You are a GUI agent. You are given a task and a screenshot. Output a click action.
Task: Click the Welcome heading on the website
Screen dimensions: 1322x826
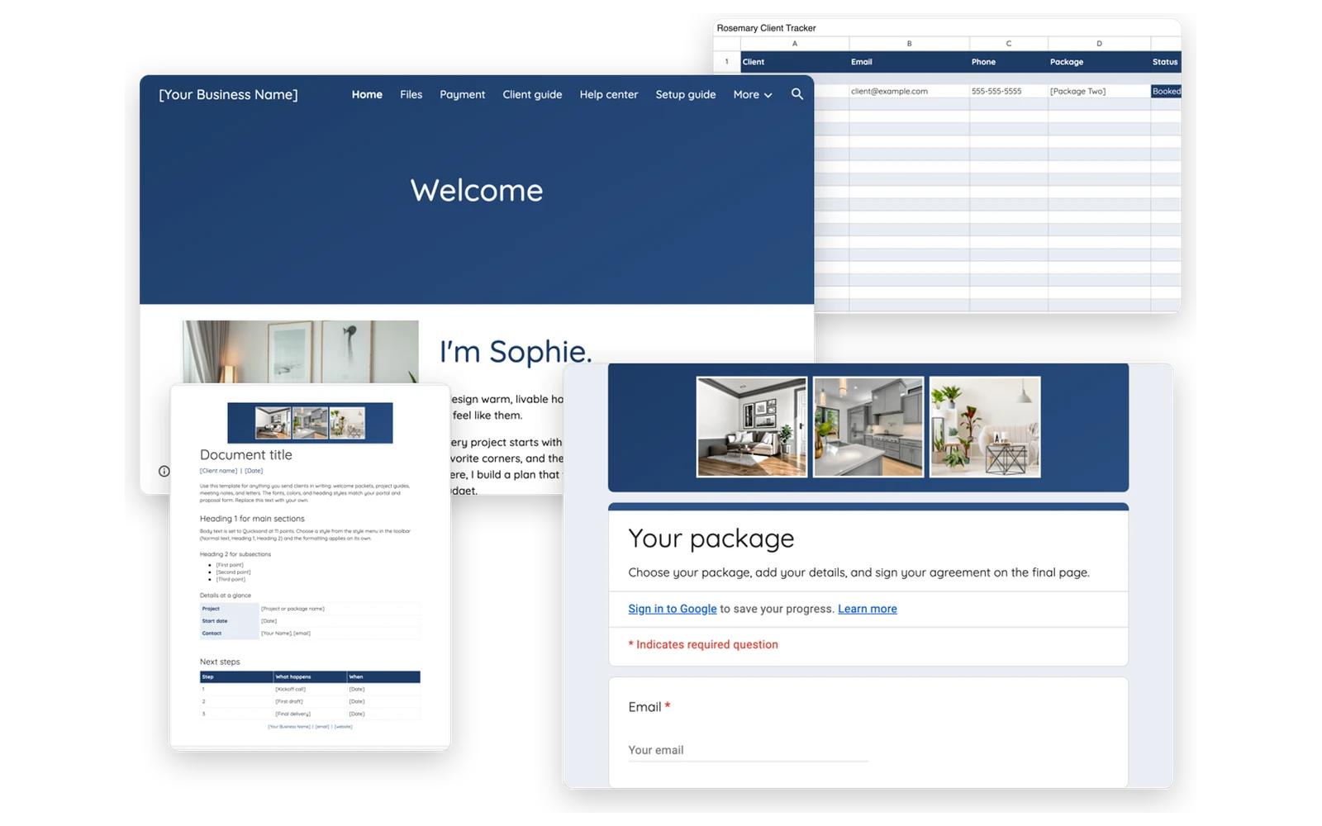(477, 191)
